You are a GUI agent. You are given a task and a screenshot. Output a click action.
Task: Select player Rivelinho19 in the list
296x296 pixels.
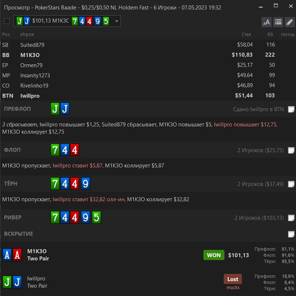[34, 86]
